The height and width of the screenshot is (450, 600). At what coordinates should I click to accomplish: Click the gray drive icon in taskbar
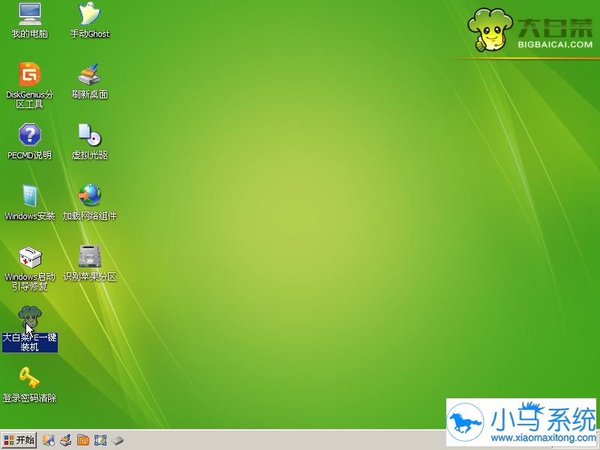118,441
